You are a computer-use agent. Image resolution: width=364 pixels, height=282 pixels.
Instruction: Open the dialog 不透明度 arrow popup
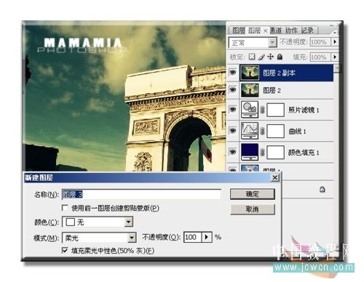click(x=207, y=237)
